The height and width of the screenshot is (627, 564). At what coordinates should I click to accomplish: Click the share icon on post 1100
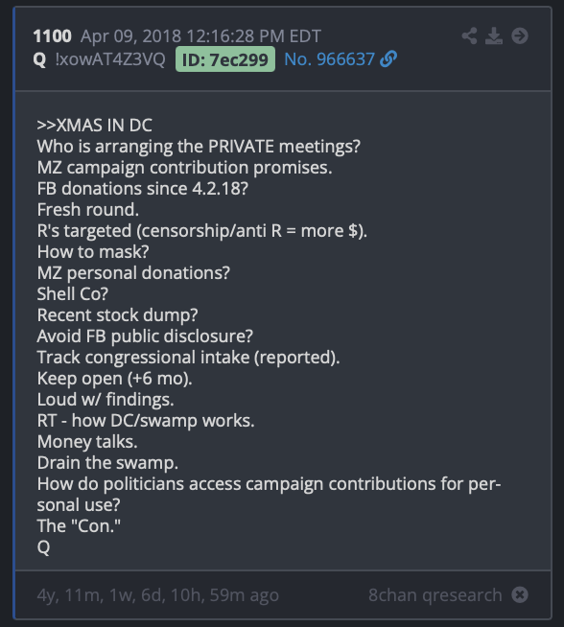(x=469, y=36)
